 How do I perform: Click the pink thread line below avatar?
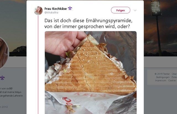(38, 64)
